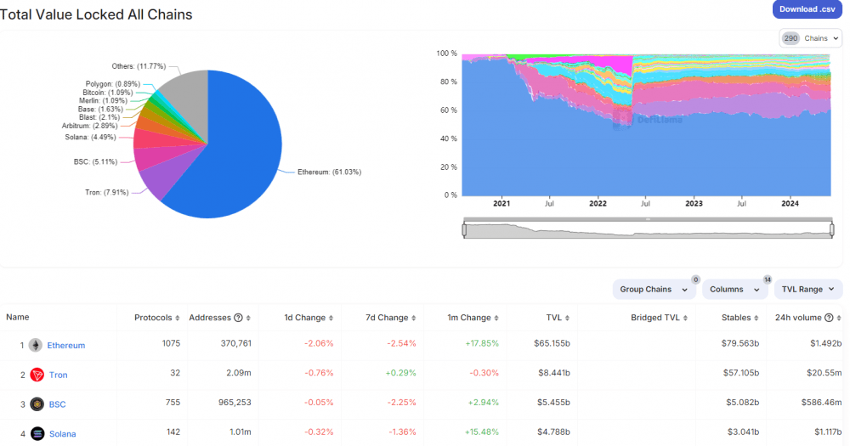Open the Tron chain link
The width and height of the screenshot is (850, 446).
[x=59, y=375]
